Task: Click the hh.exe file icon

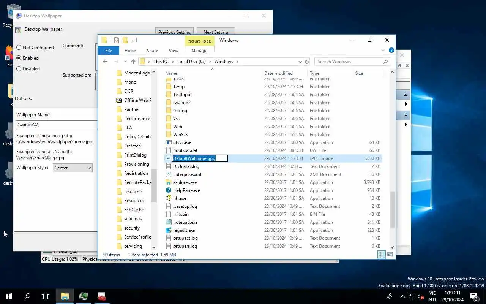Action: pyautogui.click(x=169, y=198)
